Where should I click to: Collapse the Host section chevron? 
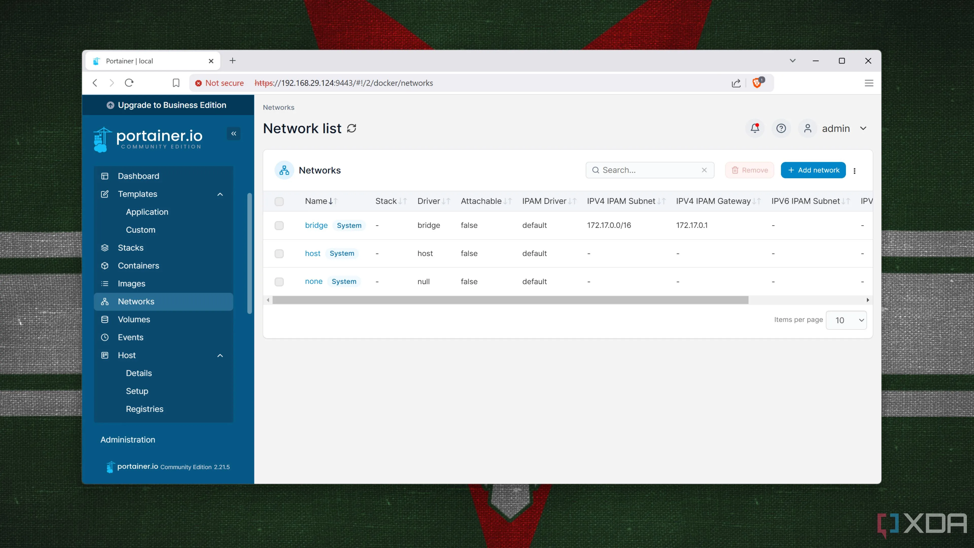pos(220,355)
